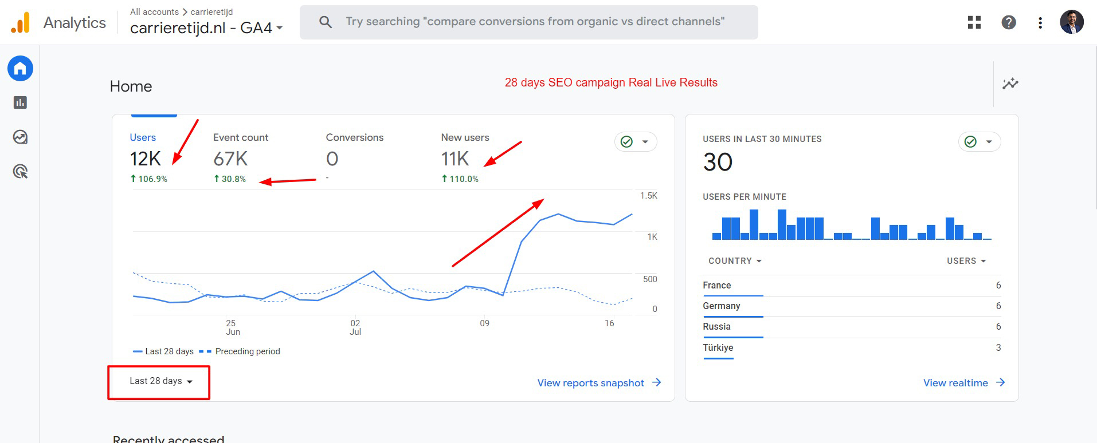Open the carrieretijd.nl - GA4 property selector

206,27
